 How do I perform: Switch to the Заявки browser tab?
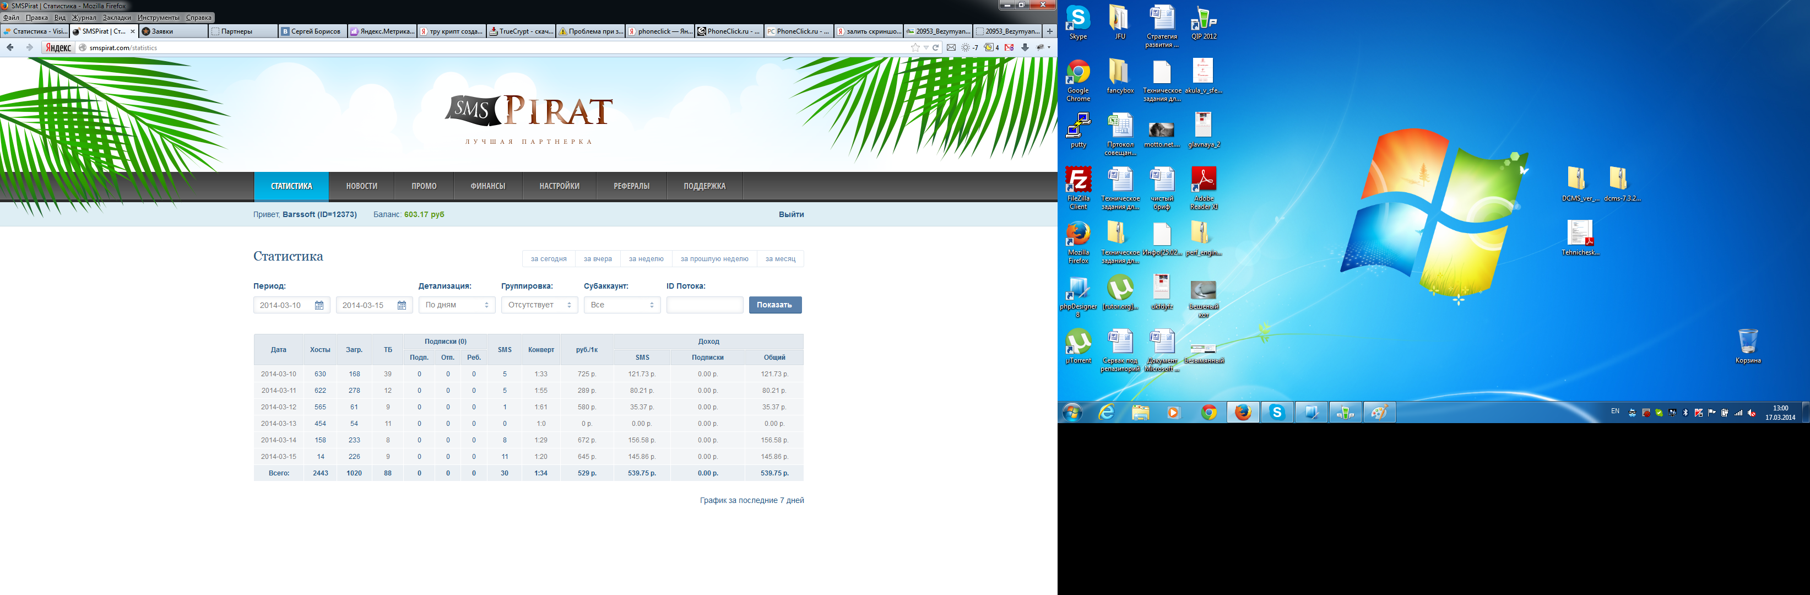pyautogui.click(x=174, y=31)
